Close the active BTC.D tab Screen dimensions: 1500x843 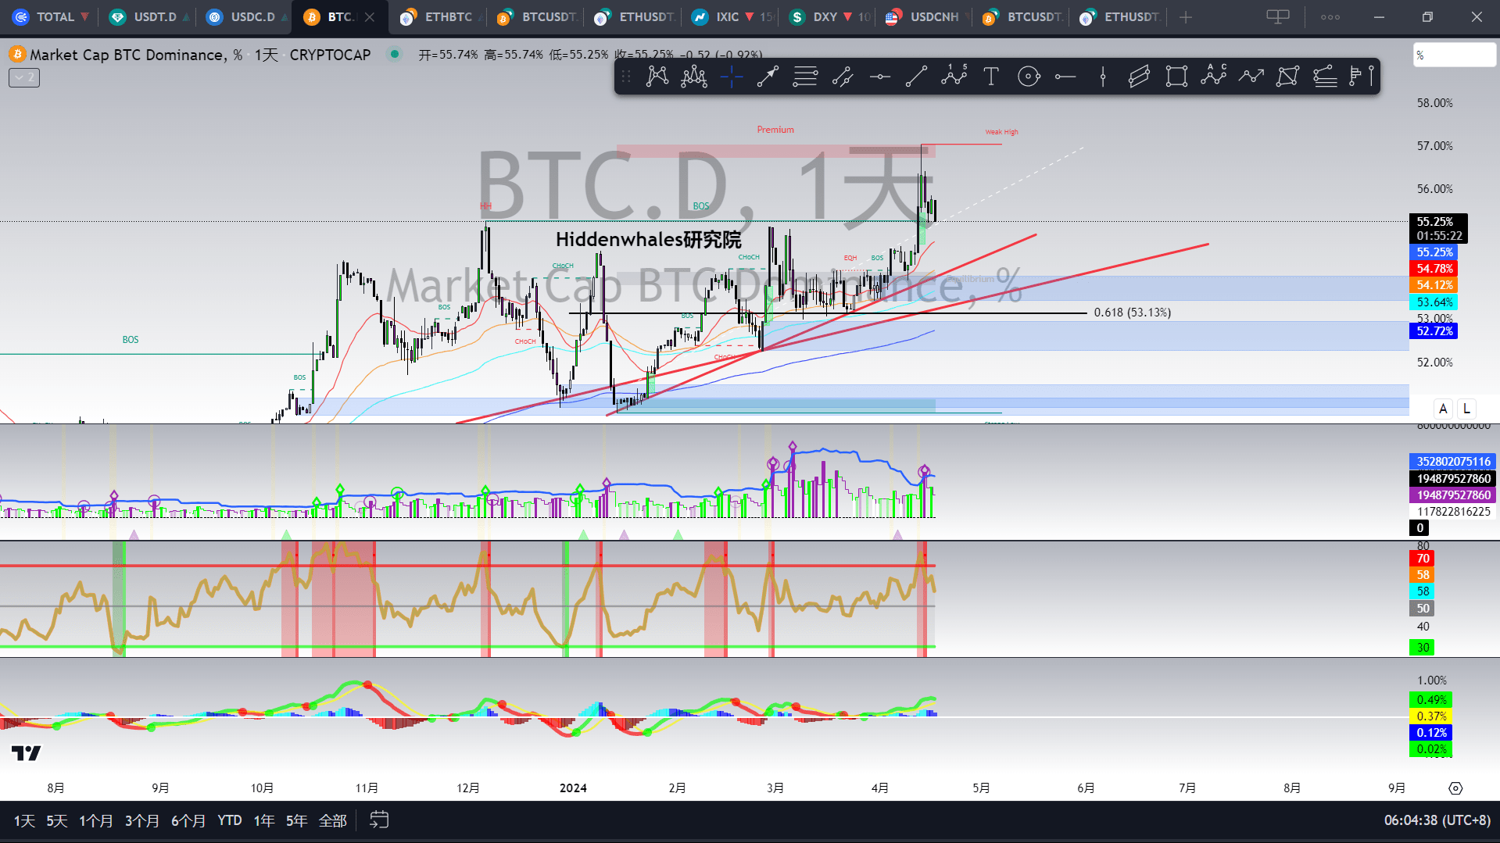tap(370, 17)
